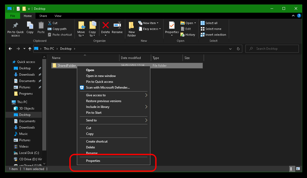Select Properties in the context menu
This screenshot has width=307, height=178.
93,161
